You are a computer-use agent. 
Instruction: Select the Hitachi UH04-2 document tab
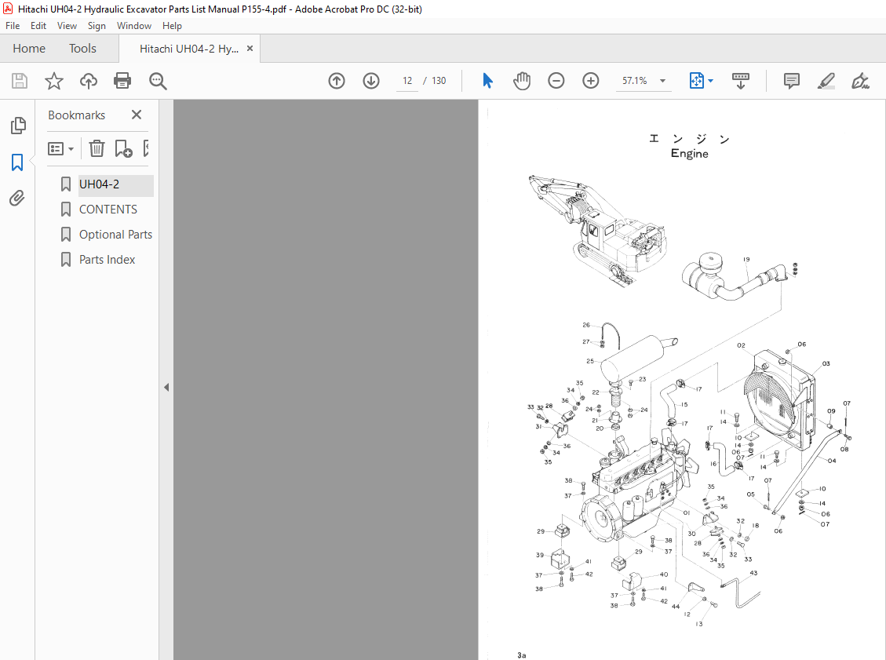pyautogui.click(x=188, y=49)
